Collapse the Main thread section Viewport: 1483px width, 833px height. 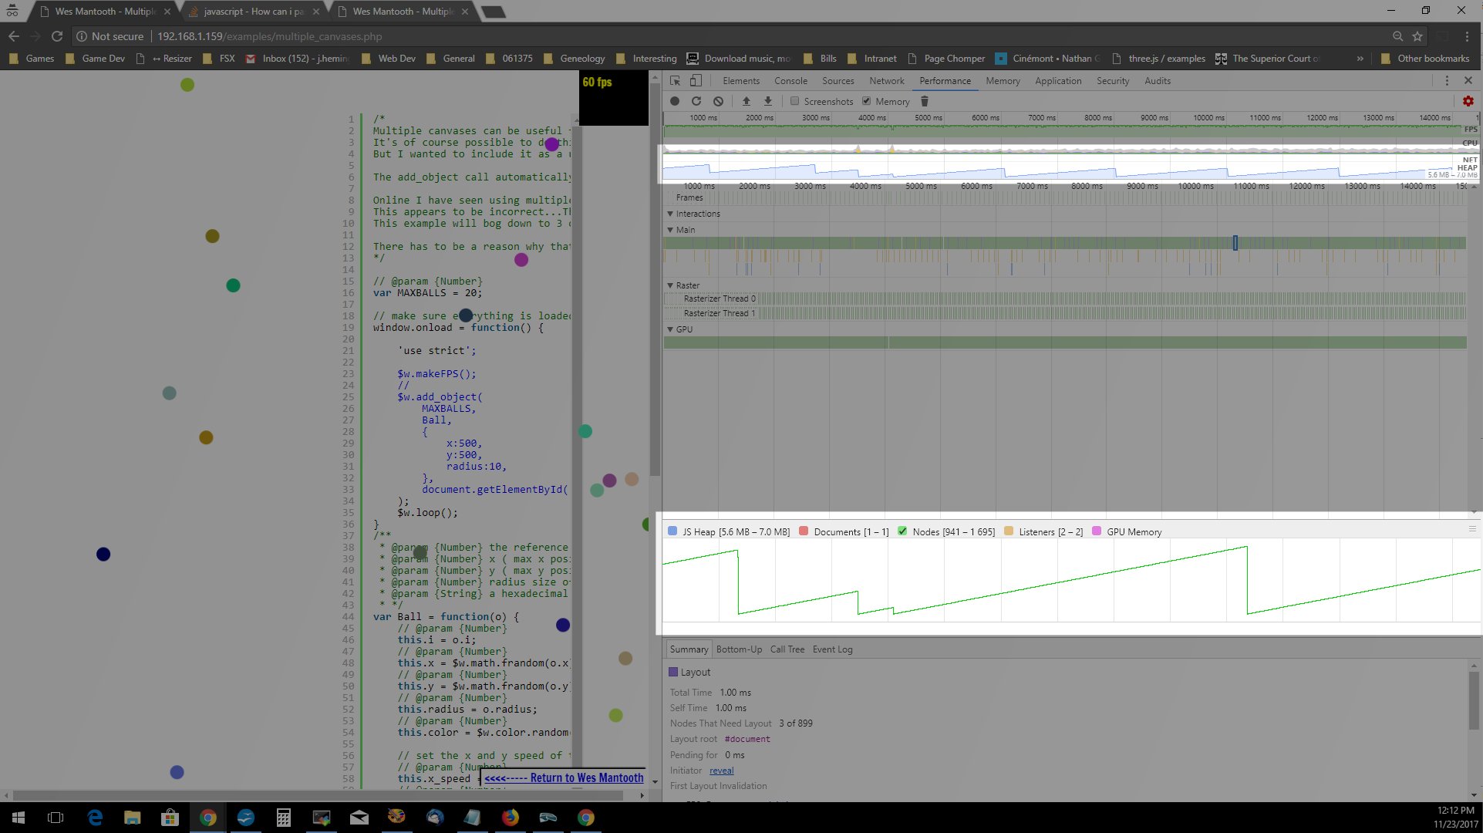(x=670, y=230)
